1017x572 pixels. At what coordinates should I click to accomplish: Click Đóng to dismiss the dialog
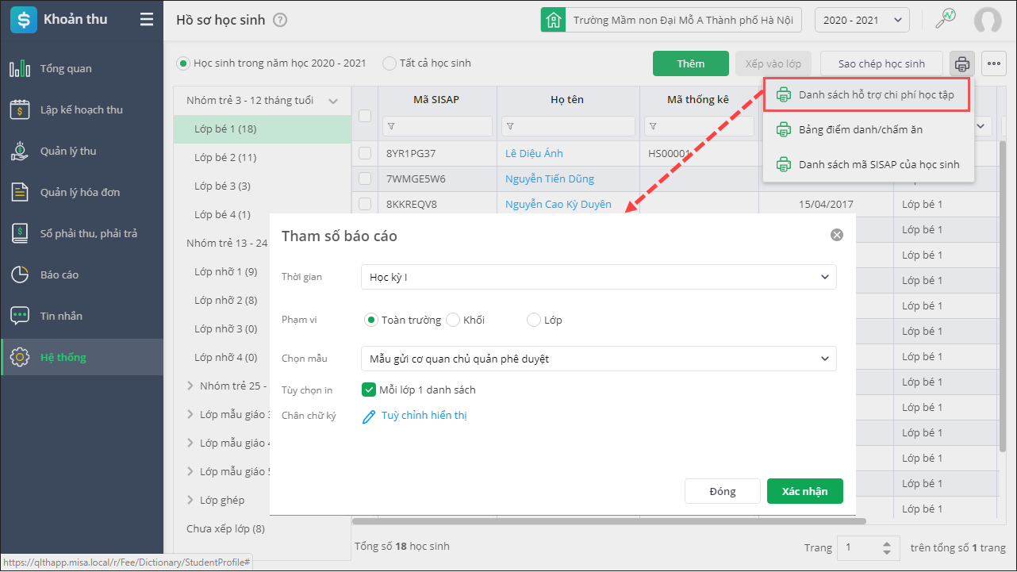(722, 491)
